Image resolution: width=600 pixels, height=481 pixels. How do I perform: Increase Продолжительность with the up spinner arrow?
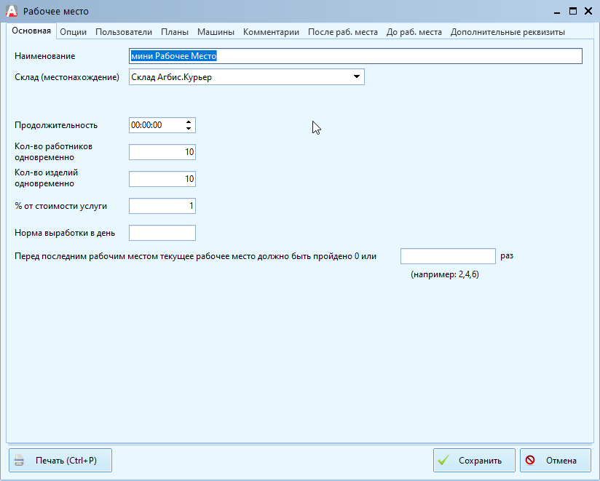(189, 122)
